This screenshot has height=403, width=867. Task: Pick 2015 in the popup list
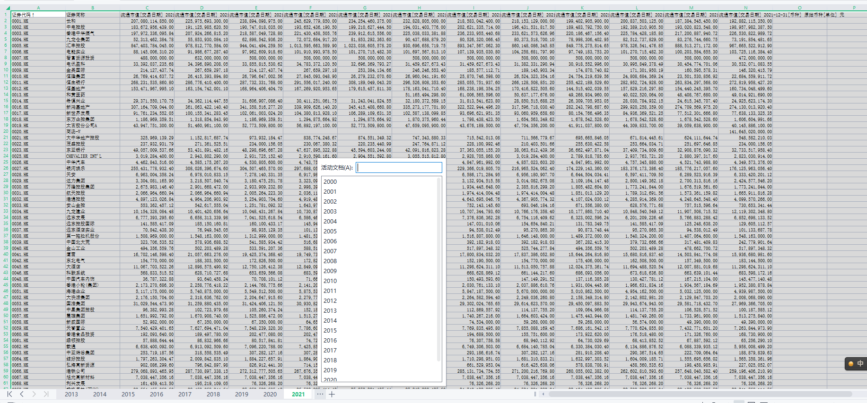coord(330,331)
